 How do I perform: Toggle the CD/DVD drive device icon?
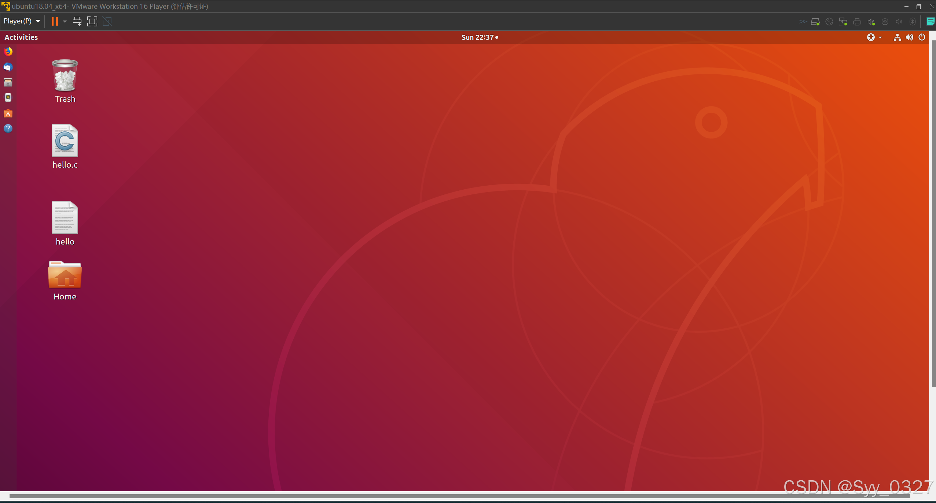coord(829,22)
